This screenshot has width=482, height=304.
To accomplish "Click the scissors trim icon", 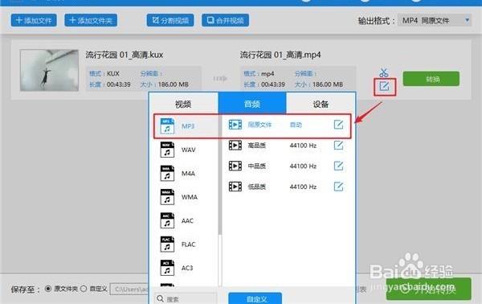I will coord(383,72).
